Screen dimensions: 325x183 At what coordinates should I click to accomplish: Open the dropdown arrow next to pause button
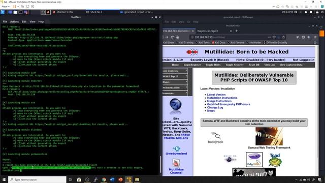[18, 7]
